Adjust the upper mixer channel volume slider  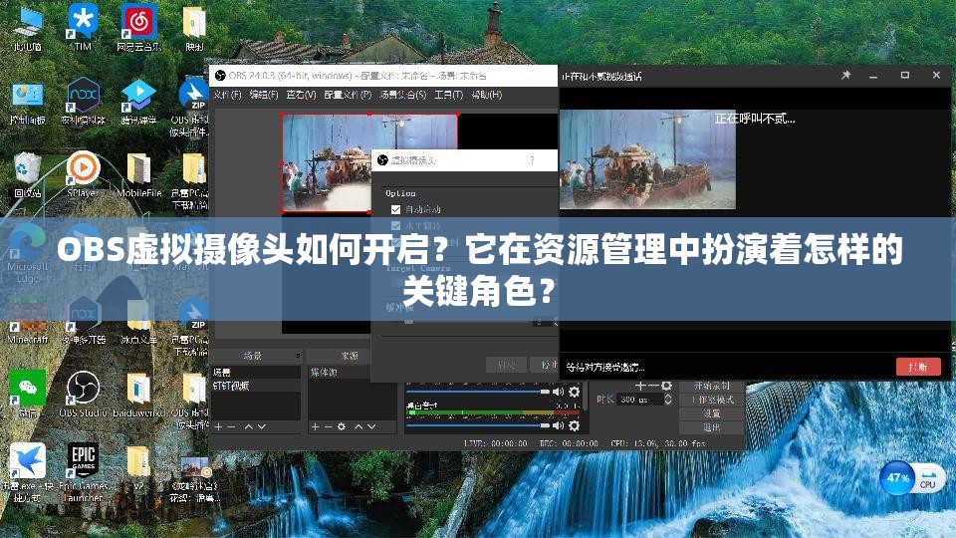pos(477,392)
